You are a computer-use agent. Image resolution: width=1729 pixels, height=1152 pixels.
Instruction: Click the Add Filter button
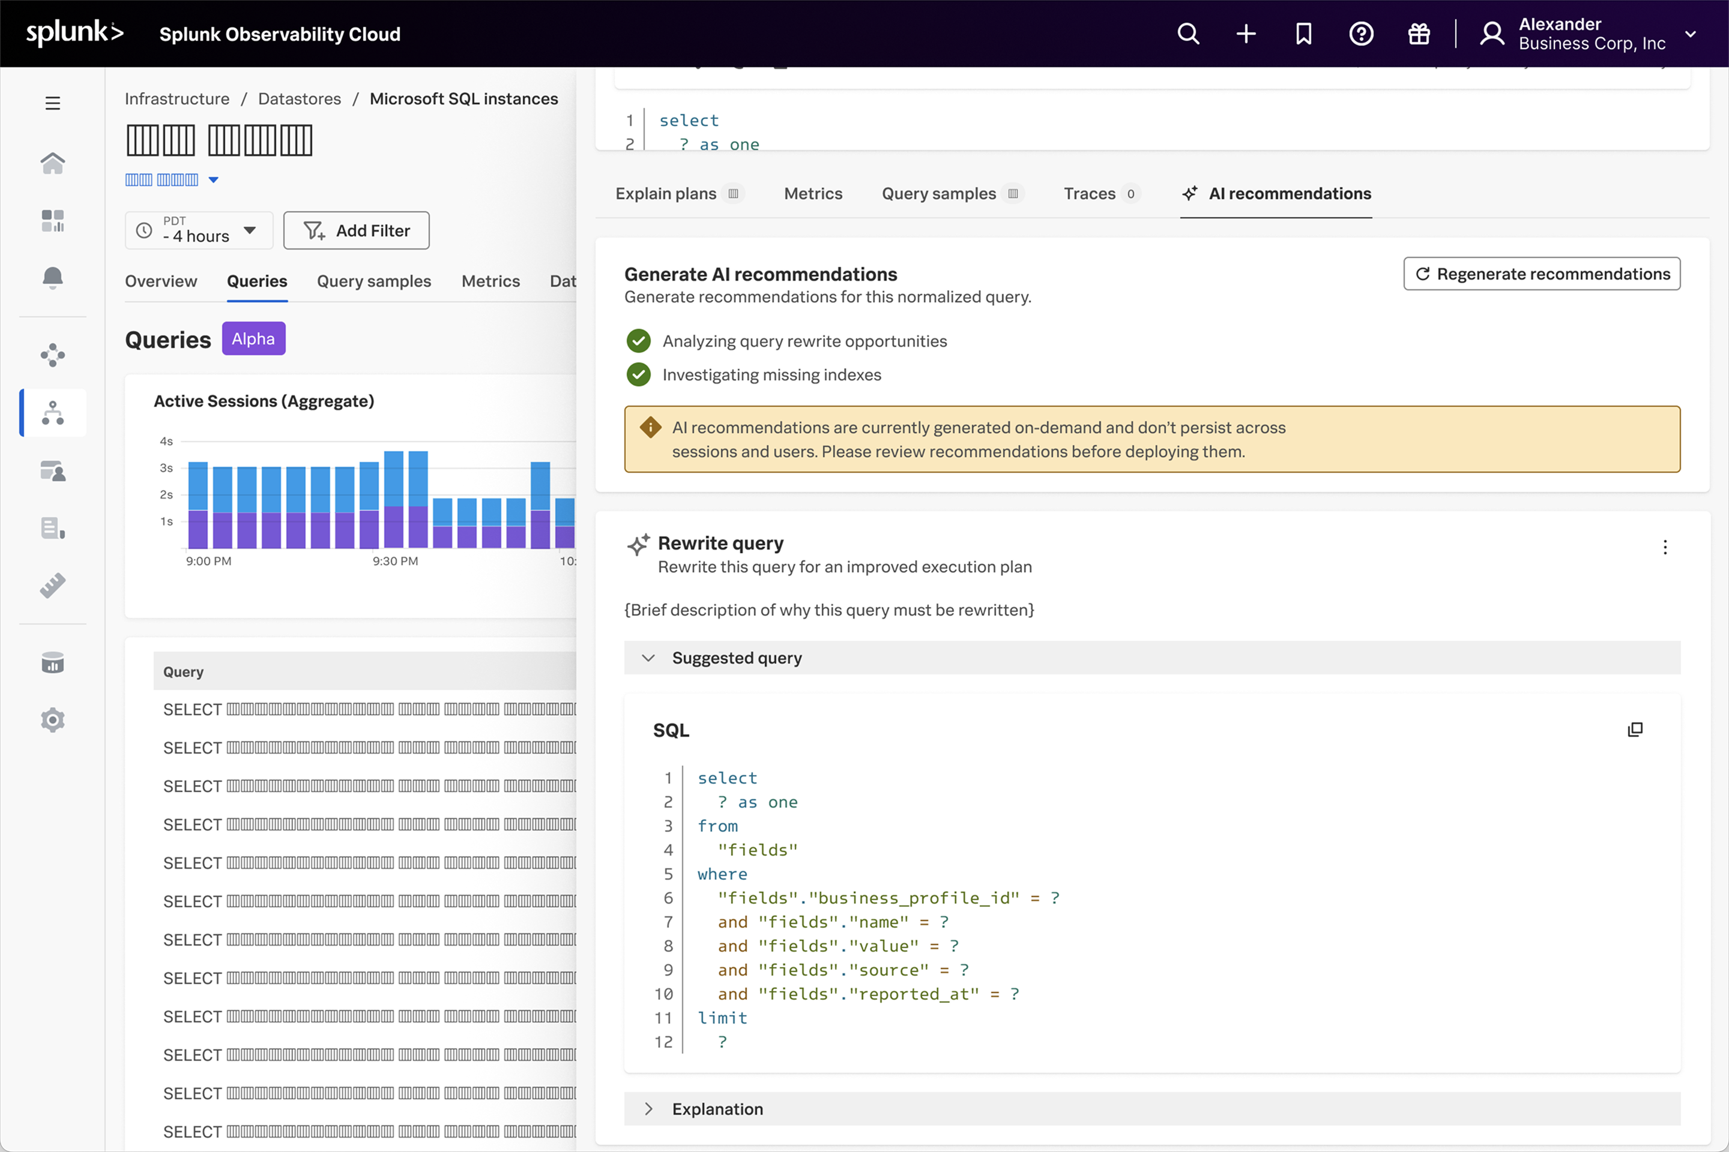point(357,230)
